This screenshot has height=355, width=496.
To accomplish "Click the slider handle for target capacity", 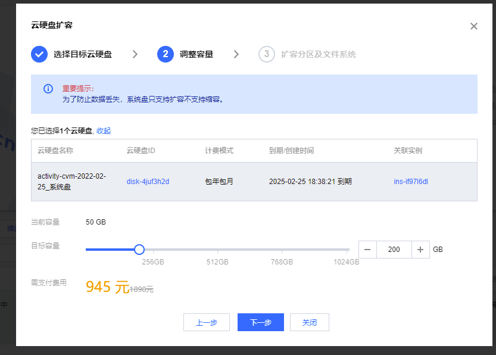I will click(x=139, y=250).
